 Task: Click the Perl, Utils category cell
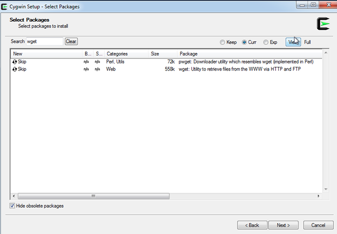pyautogui.click(x=115, y=62)
